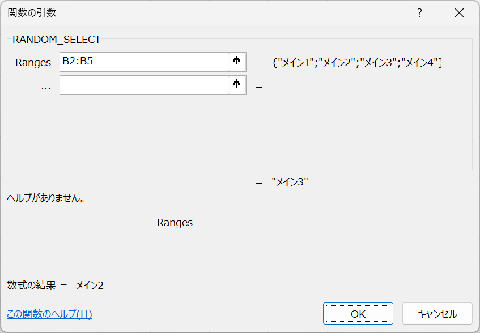This screenshot has width=480, height=333.
Task: Click the empty second argument field
Action: (144, 85)
